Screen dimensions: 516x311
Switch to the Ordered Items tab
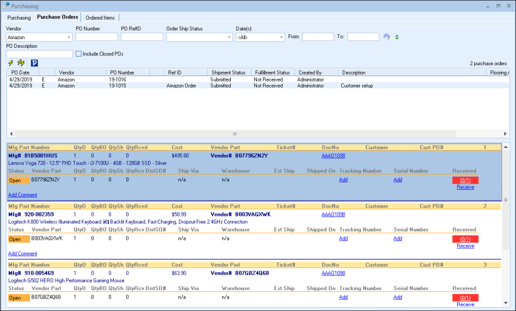click(100, 17)
